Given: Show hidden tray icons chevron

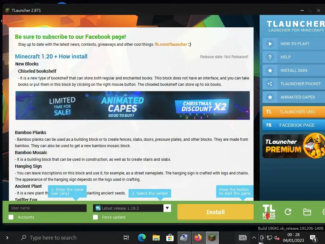Looking at the screenshot, I should point(254,238).
